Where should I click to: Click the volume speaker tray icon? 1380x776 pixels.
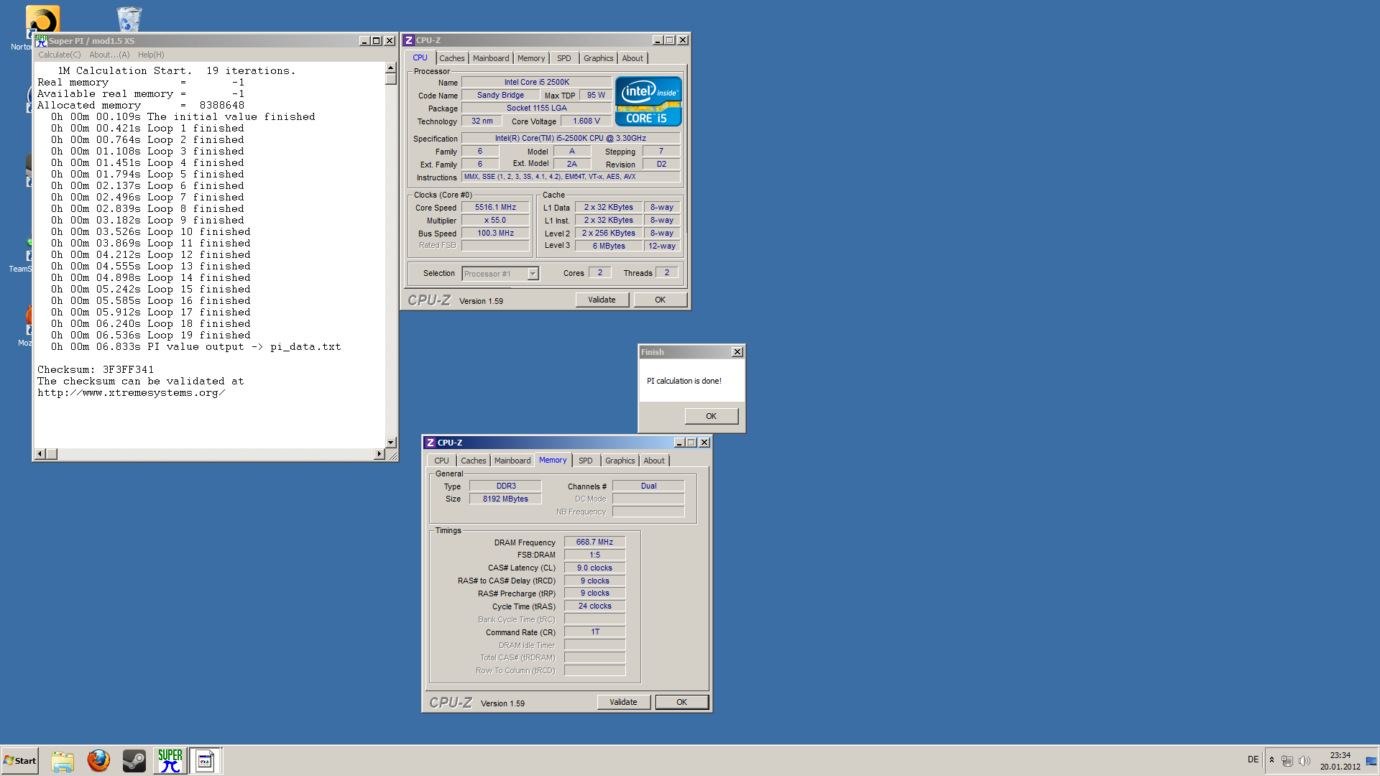(1305, 760)
